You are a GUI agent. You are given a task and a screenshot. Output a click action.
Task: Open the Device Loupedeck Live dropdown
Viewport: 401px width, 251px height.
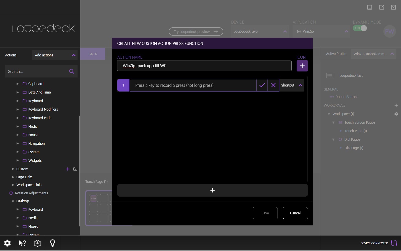pyautogui.click(x=260, y=31)
